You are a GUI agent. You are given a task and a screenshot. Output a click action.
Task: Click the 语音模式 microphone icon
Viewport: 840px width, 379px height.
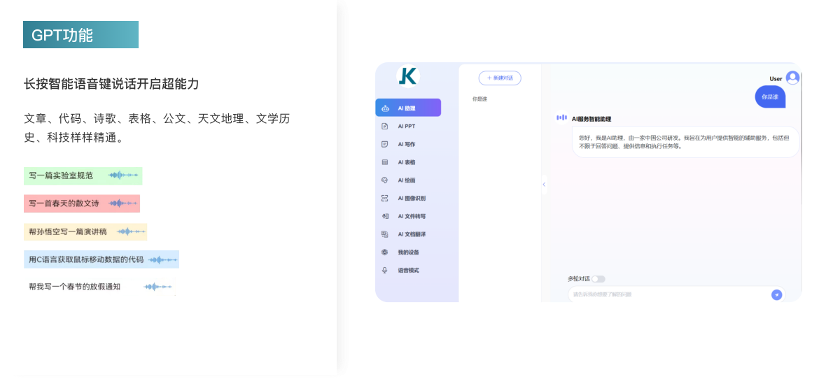(384, 271)
